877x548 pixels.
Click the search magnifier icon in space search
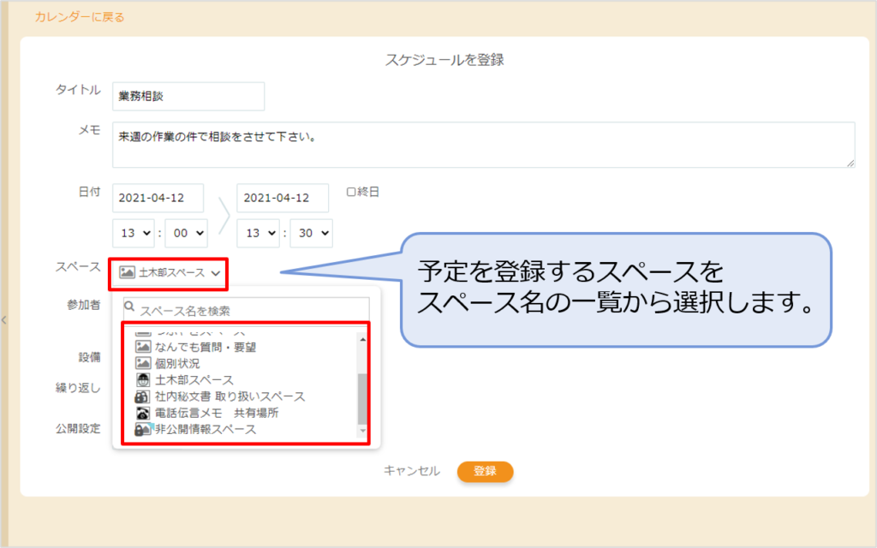(x=129, y=307)
